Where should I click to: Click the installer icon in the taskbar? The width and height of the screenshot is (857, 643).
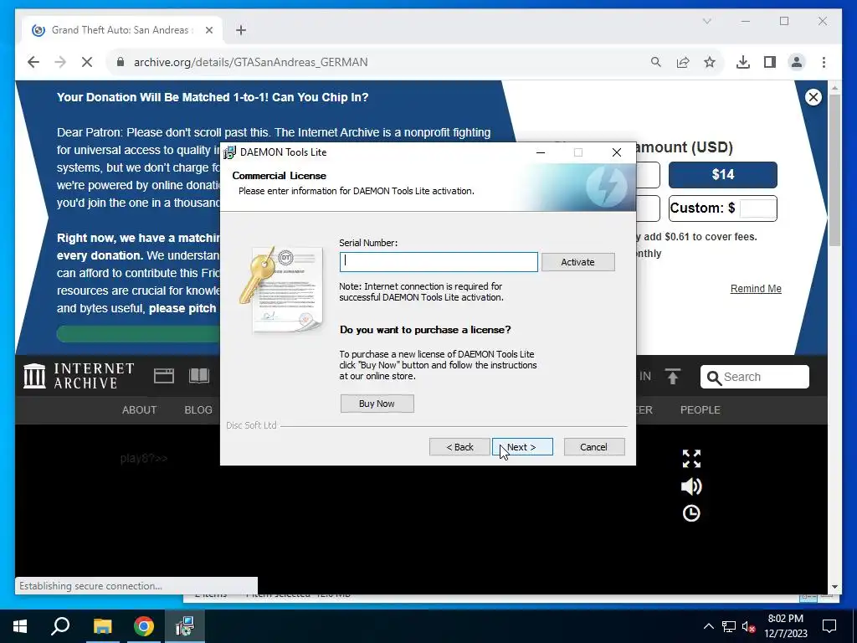(185, 626)
